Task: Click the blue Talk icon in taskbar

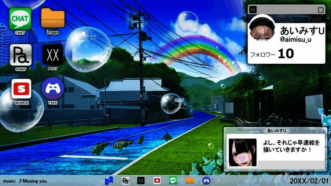Action: click(x=206, y=181)
